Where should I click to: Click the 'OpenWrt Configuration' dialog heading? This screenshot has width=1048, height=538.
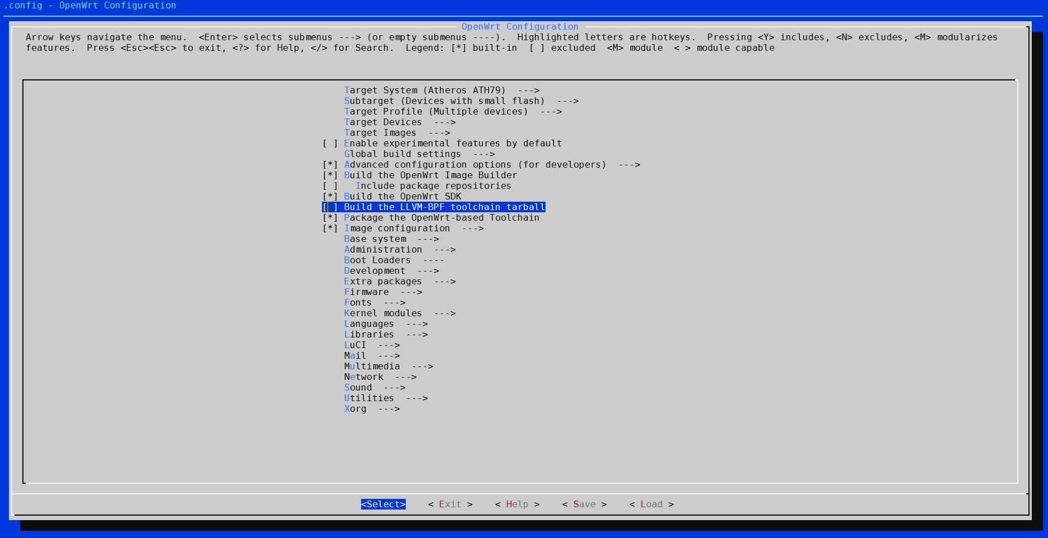(520, 27)
